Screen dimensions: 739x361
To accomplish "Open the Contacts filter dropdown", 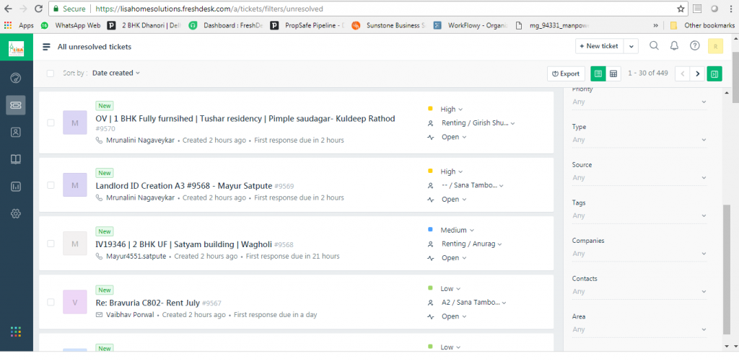I will [x=639, y=291].
